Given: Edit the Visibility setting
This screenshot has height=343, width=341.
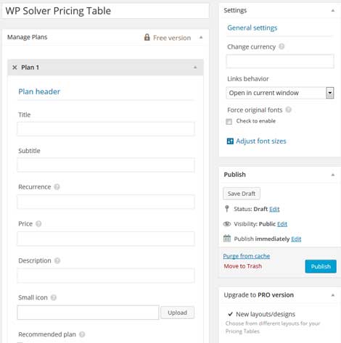Looking at the screenshot, I should point(282,224).
